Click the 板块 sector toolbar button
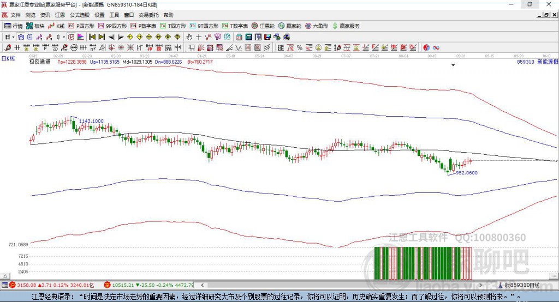Image resolution: width=559 pixels, height=302 pixels. click(35, 26)
